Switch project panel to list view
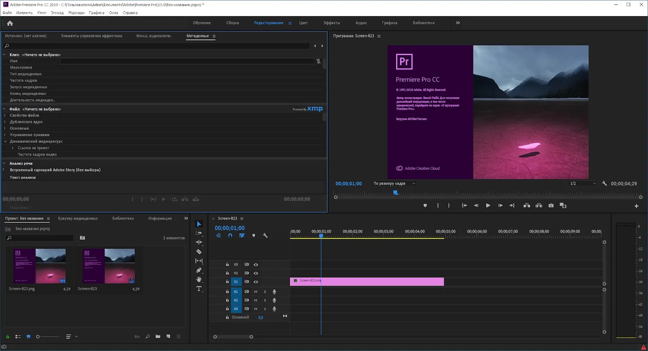This screenshot has height=351, width=648. pos(18,336)
